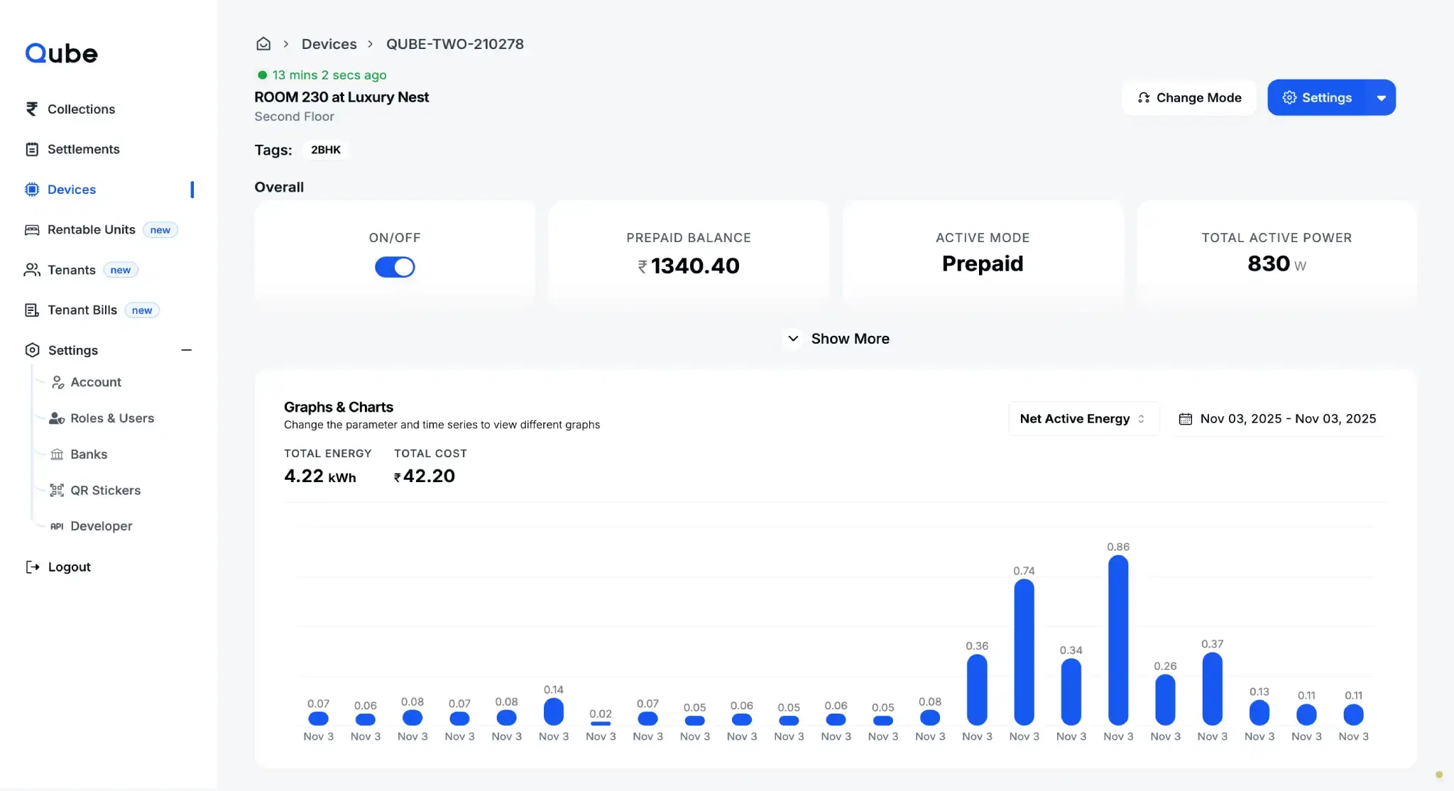Image resolution: width=1454 pixels, height=791 pixels.
Task: Click the Logout arrow icon
Action: coord(33,567)
